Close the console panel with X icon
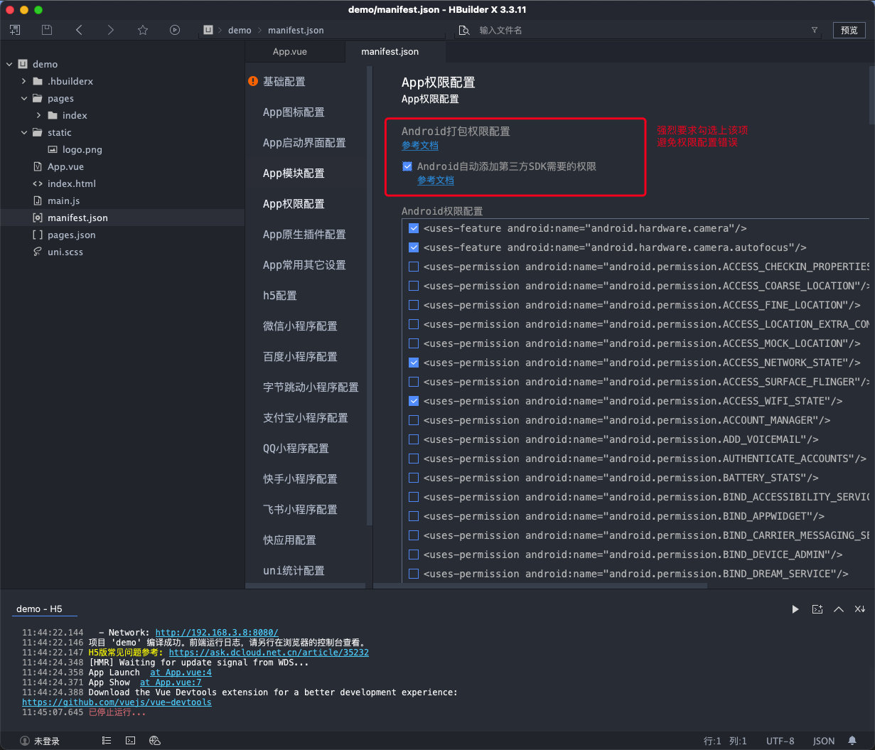875x750 pixels. click(859, 609)
